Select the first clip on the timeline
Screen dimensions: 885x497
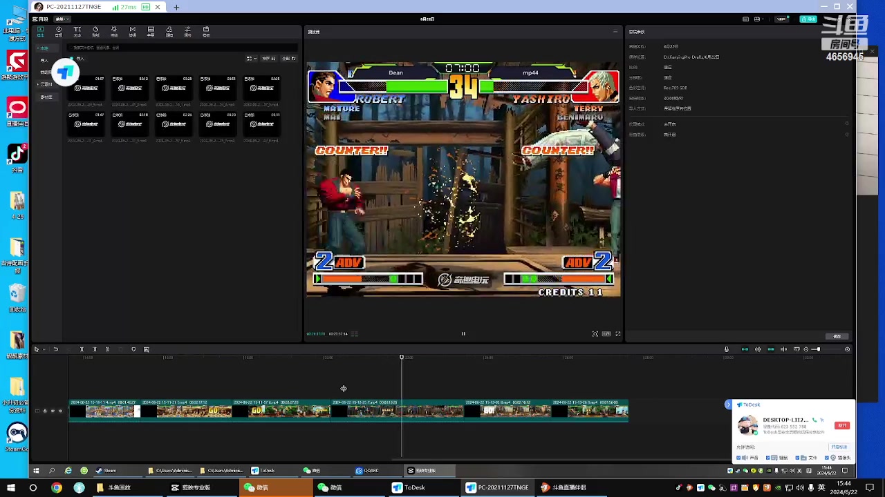[x=104, y=409]
